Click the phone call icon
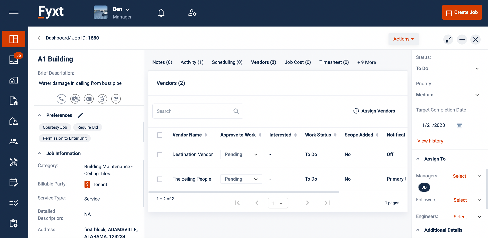 click(62, 99)
